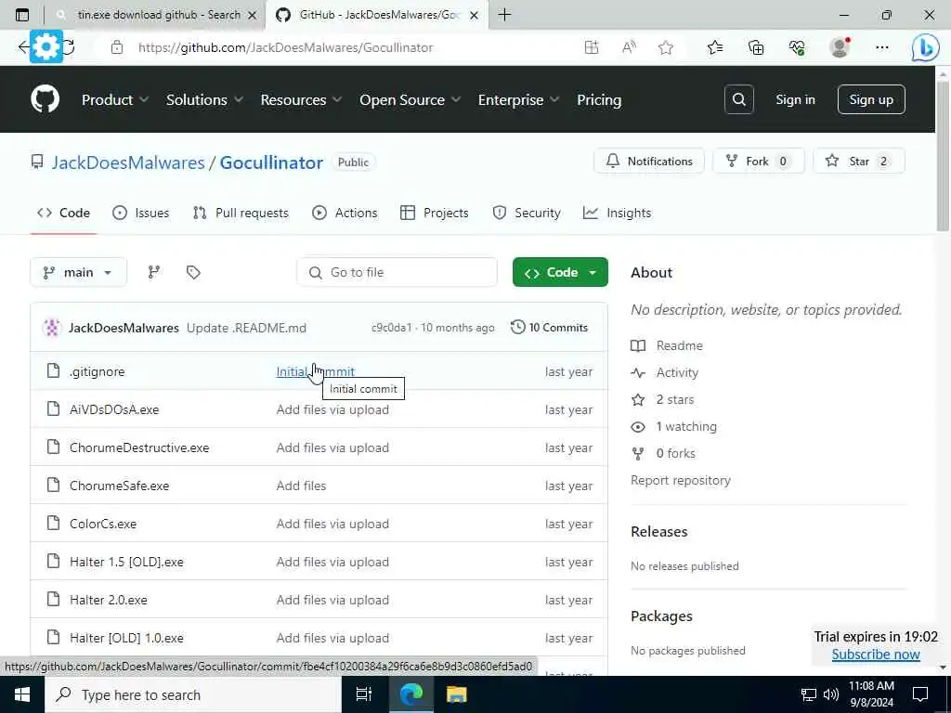951x713 pixels.
Task: Click the browser address bar URL
Action: (286, 47)
